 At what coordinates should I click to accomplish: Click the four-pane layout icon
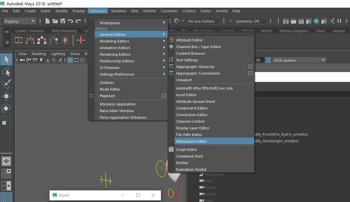pos(6,173)
